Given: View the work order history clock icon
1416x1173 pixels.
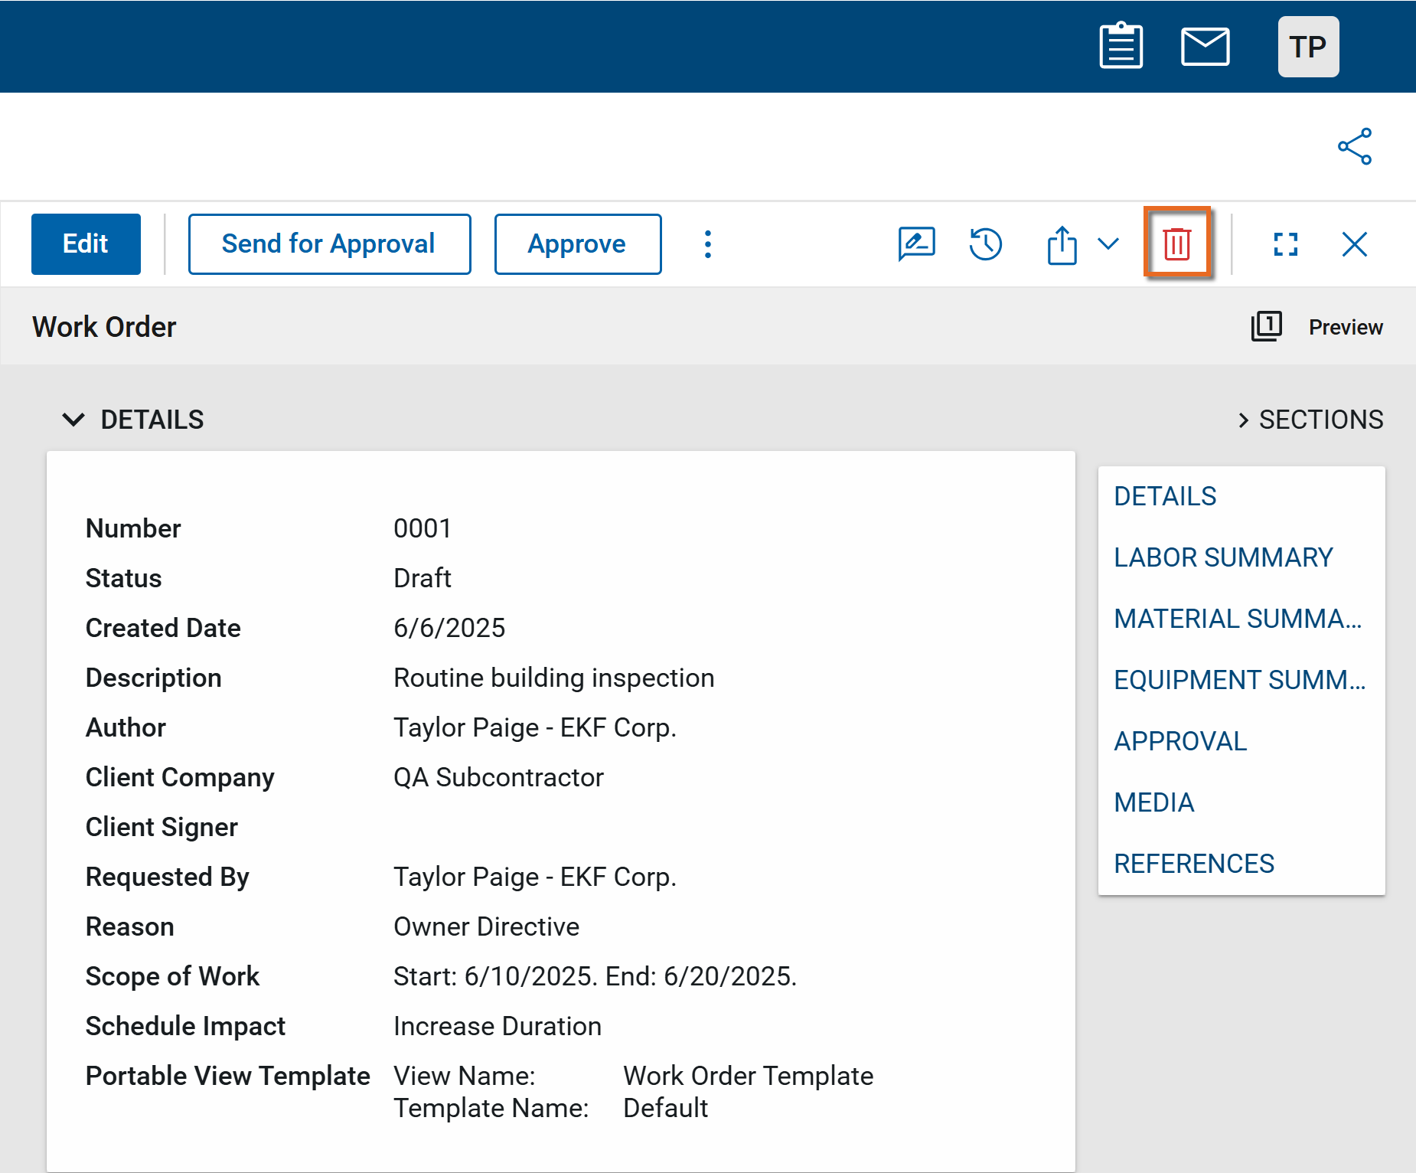Looking at the screenshot, I should 985,244.
